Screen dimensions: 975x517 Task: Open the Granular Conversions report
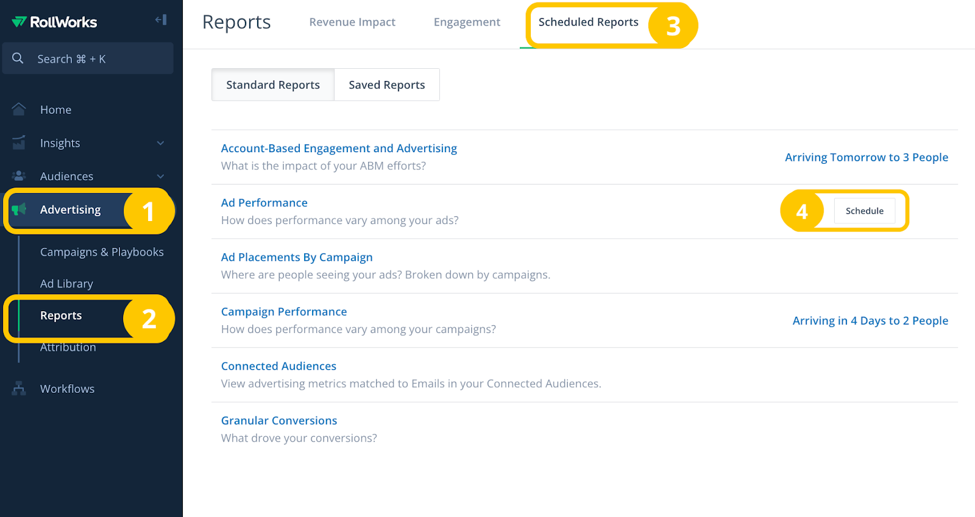point(278,421)
